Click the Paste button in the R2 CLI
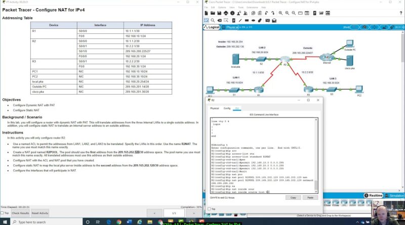The width and height of the screenshot is (405, 225). 310,198
